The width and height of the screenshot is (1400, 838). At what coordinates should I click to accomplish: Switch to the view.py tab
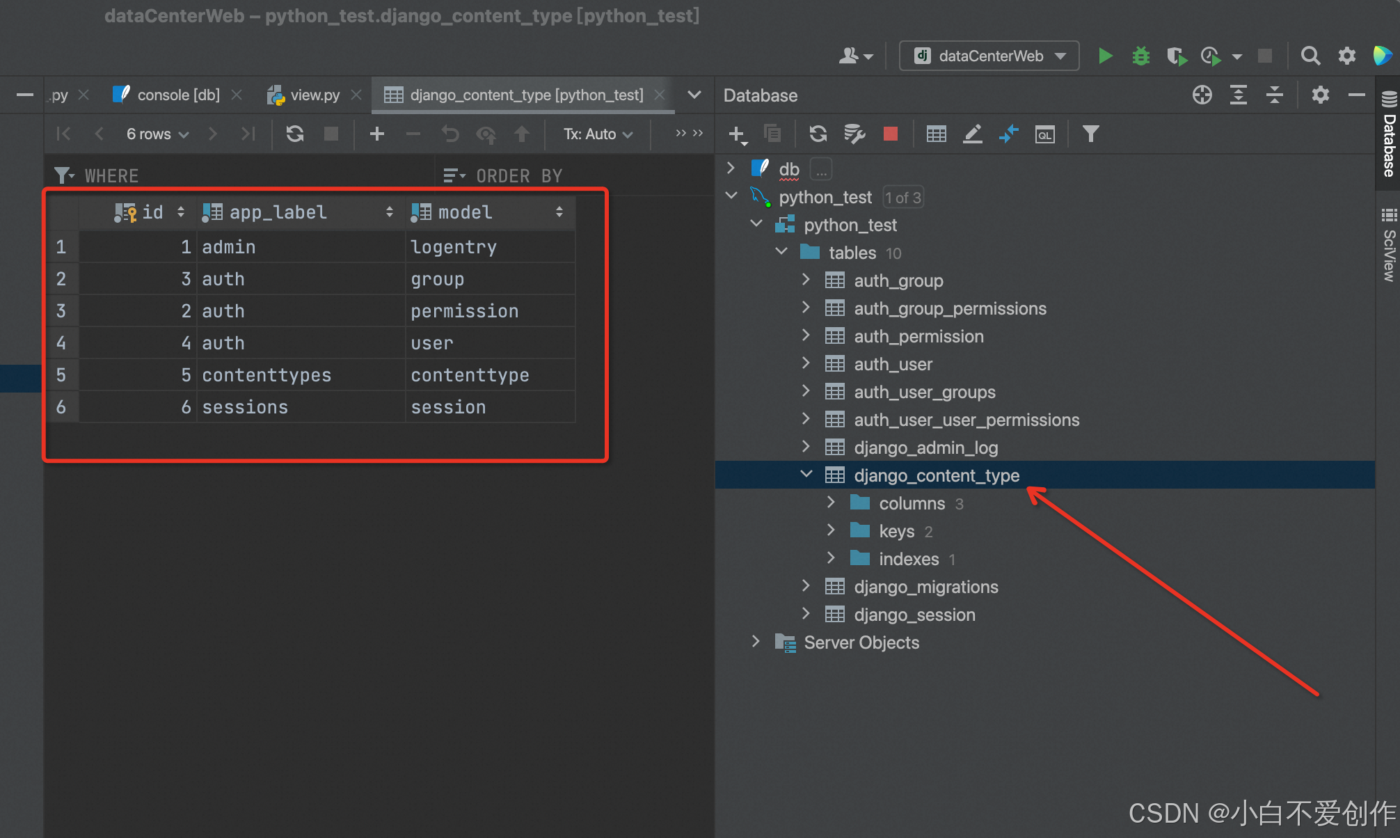314,95
